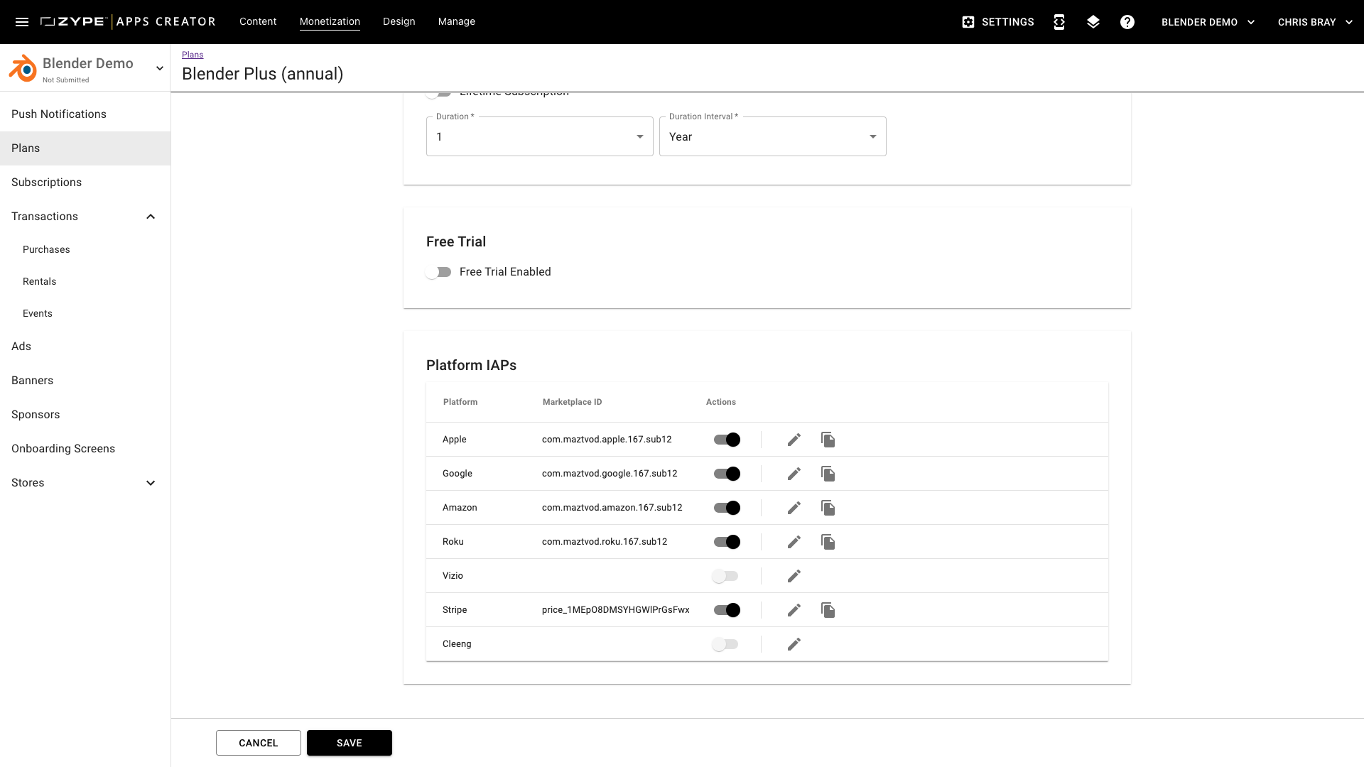Go to Subscriptions in sidebar
This screenshot has height=767, width=1364.
pyautogui.click(x=46, y=183)
